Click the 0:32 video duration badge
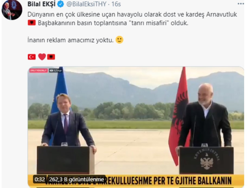 tap(40, 179)
